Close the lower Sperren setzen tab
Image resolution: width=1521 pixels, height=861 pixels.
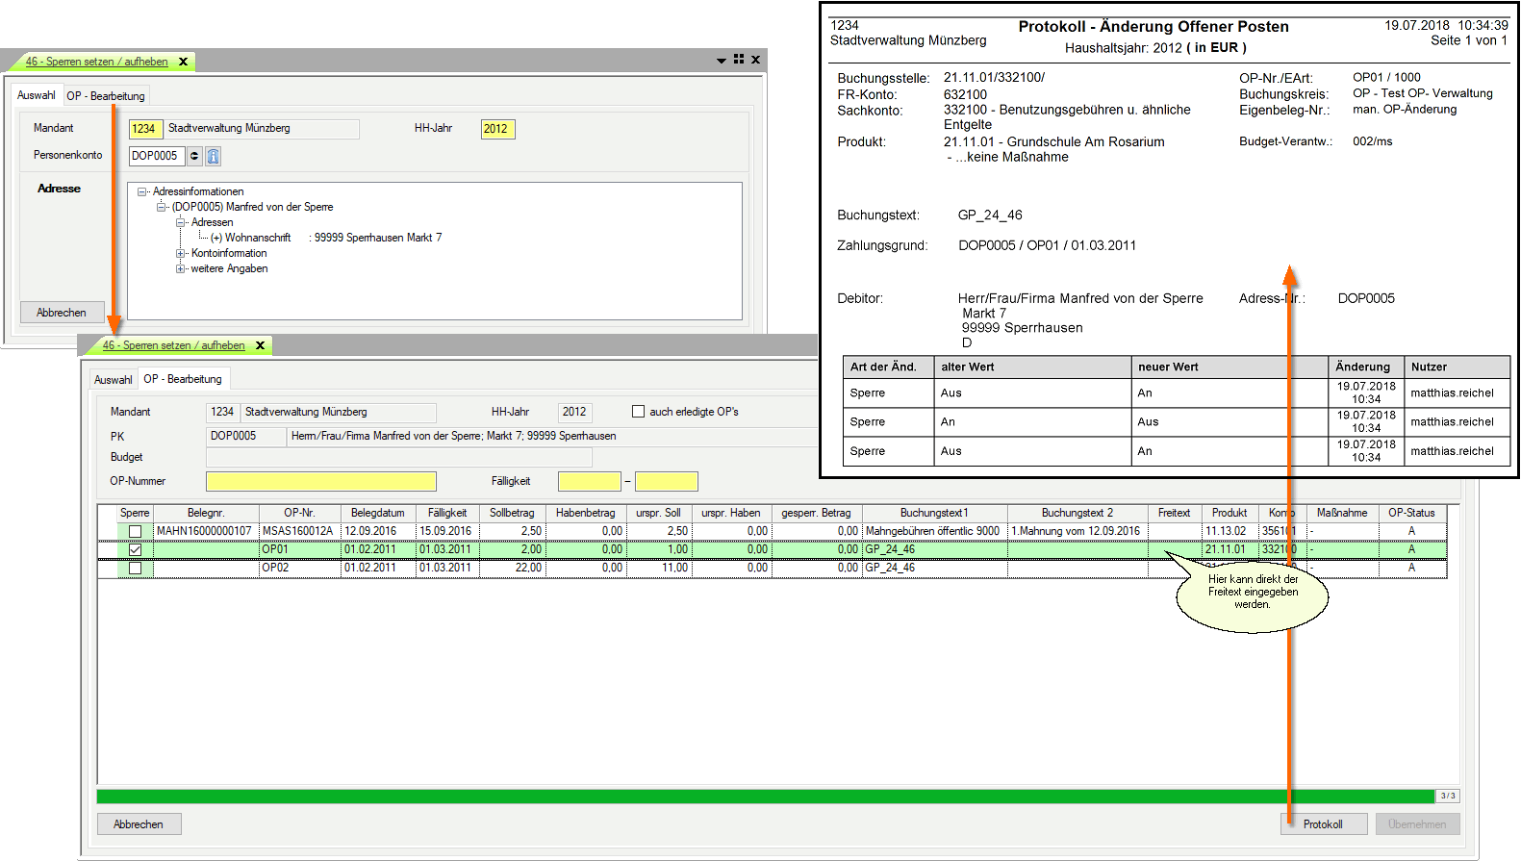[x=260, y=345]
